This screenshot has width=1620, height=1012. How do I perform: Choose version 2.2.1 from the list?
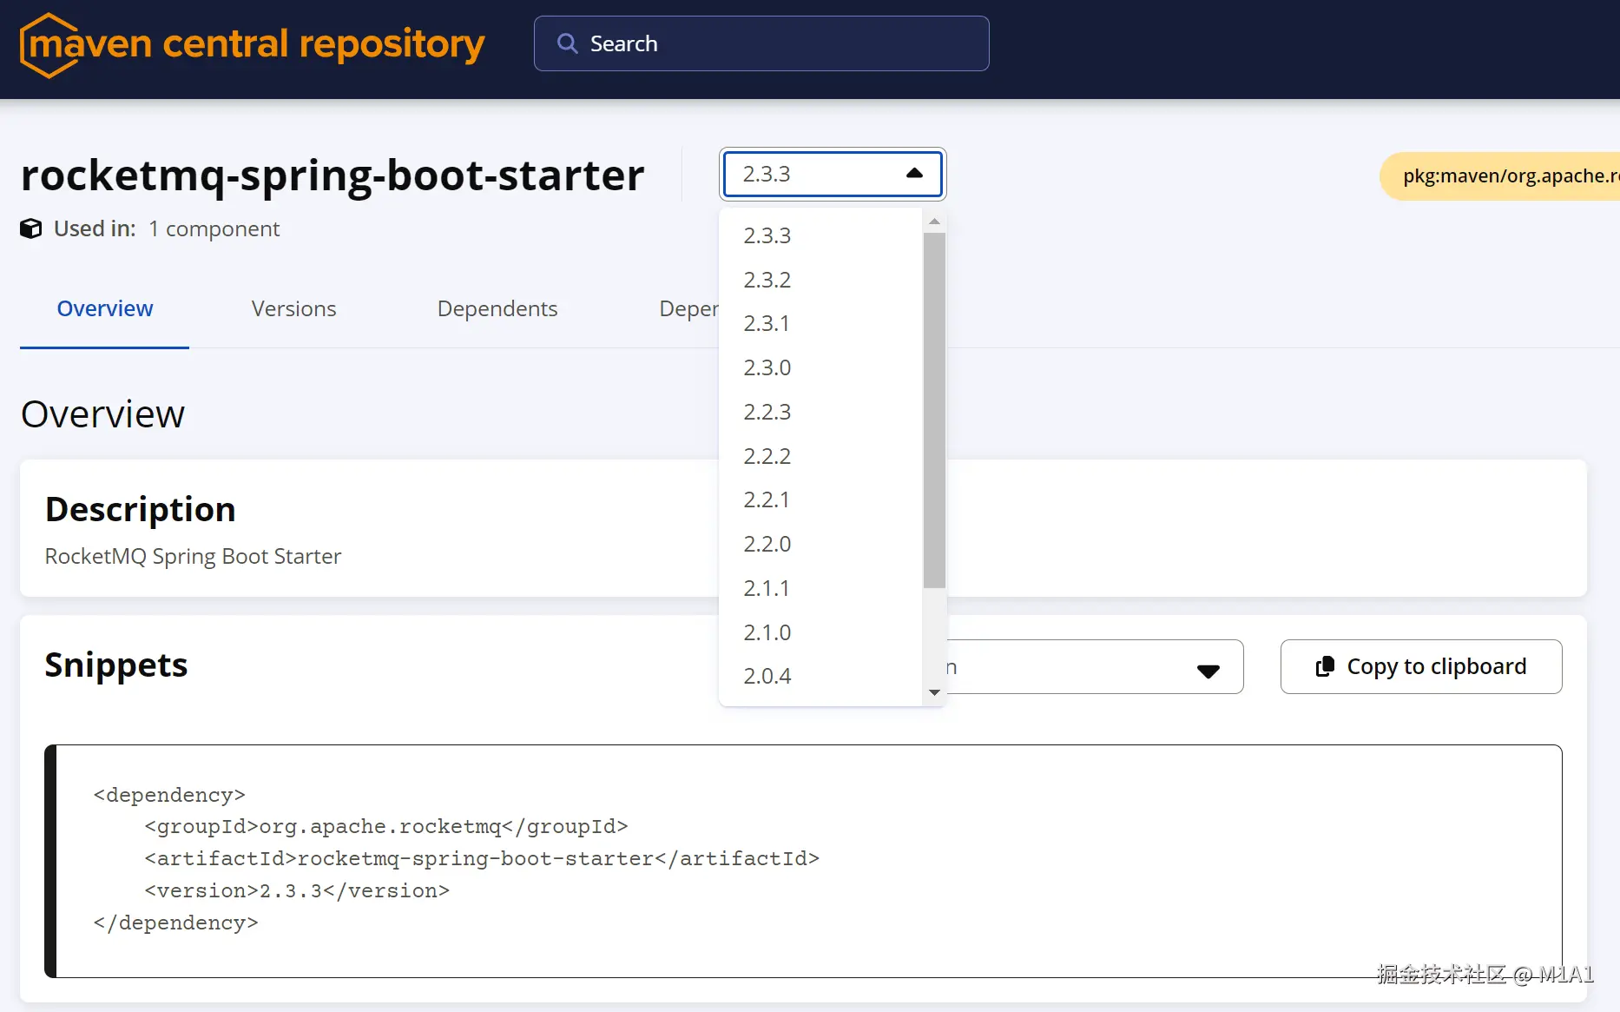(x=820, y=499)
